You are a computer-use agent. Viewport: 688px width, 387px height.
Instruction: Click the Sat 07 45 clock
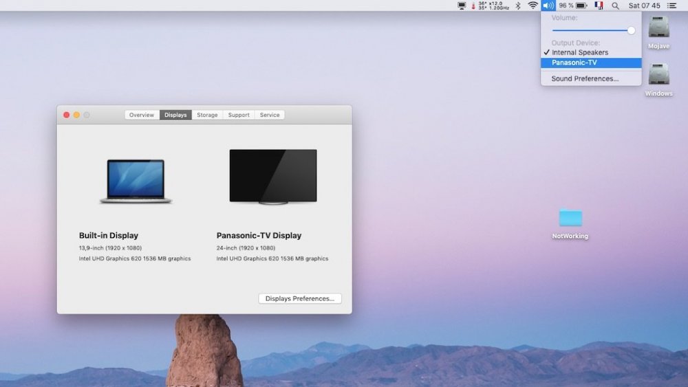(644, 5)
